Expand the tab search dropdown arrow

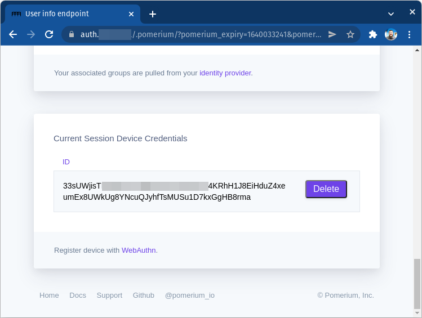[x=391, y=14]
